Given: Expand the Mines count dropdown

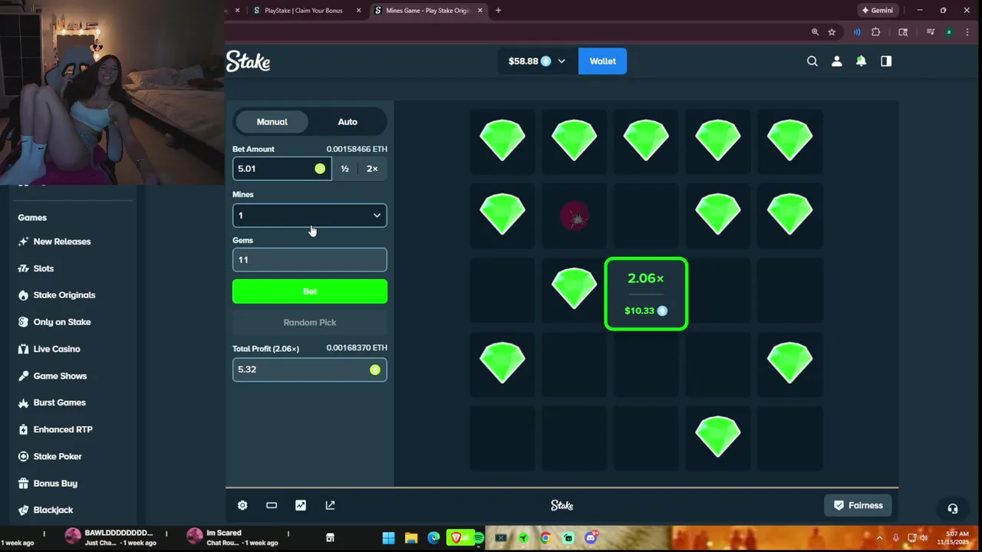Looking at the screenshot, I should [x=310, y=215].
